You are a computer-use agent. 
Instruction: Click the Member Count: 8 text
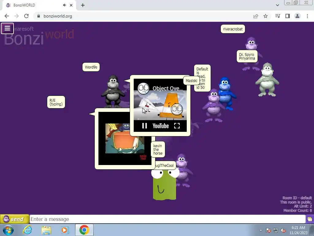click(297, 210)
